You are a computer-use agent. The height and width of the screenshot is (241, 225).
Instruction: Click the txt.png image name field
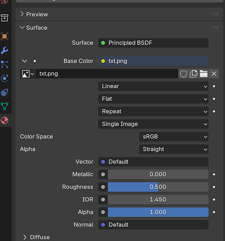click(107, 74)
